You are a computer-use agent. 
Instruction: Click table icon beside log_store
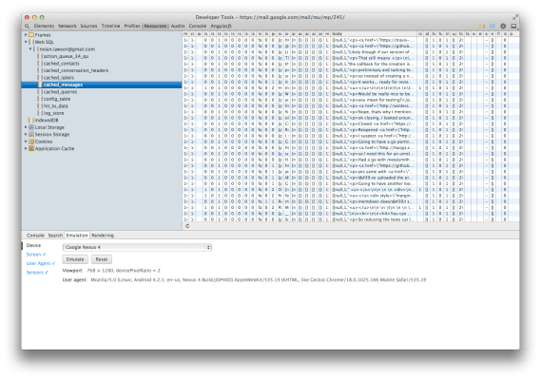tap(40, 113)
